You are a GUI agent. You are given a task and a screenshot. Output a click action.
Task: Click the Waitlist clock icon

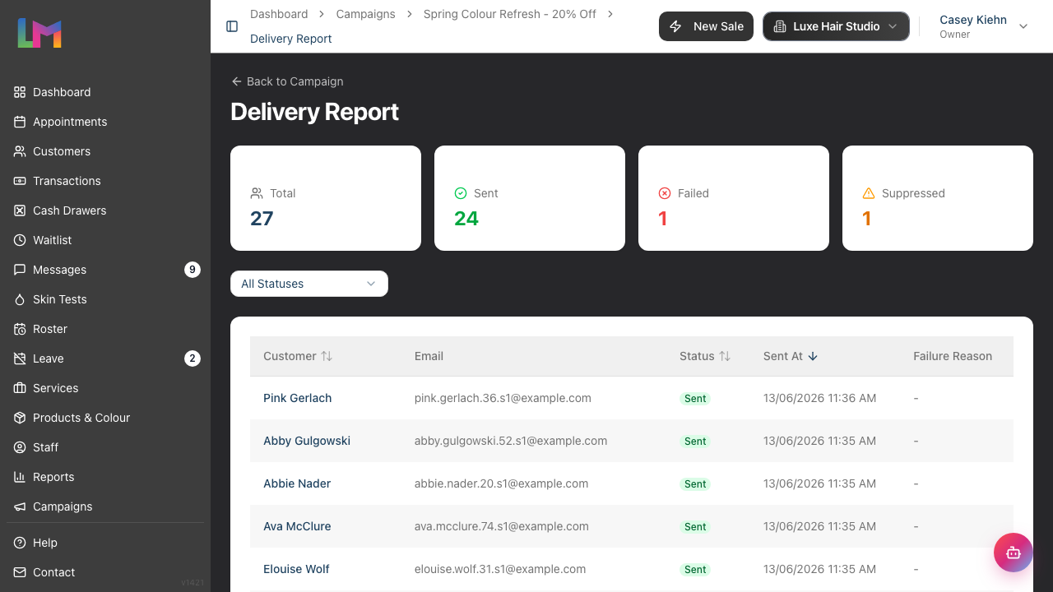[20, 240]
